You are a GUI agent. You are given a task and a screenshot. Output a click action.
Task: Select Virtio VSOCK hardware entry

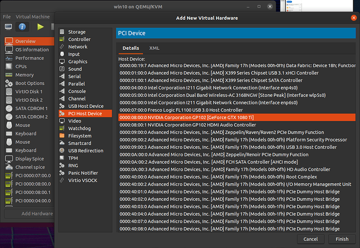82,180
